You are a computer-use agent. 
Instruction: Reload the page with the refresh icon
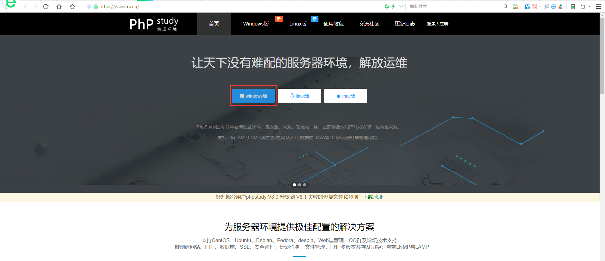(46, 7)
